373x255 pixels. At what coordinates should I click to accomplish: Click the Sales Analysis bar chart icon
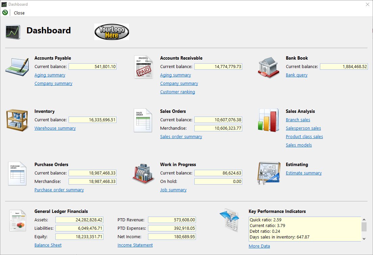269,120
